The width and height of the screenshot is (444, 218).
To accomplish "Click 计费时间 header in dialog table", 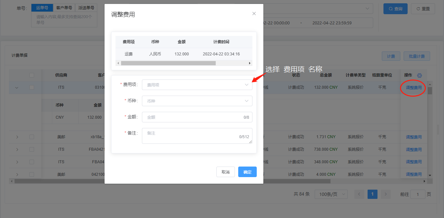I will coord(221,42).
